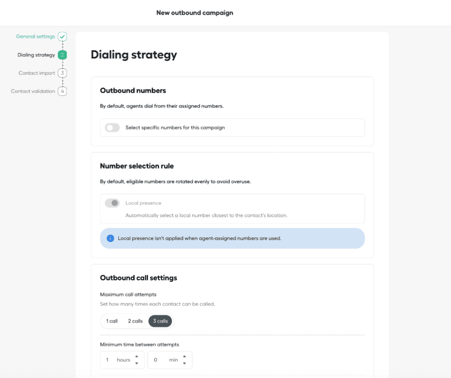Toggle the Local presence switch

click(112, 203)
